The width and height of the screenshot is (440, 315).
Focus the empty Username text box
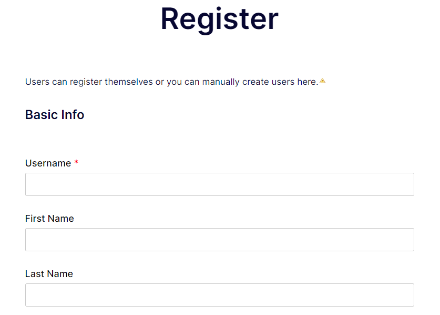219,184
